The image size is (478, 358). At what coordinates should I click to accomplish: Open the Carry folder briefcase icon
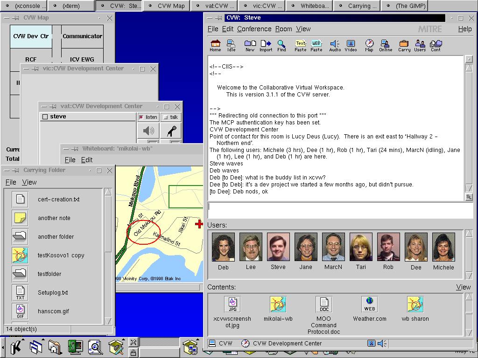(404, 45)
